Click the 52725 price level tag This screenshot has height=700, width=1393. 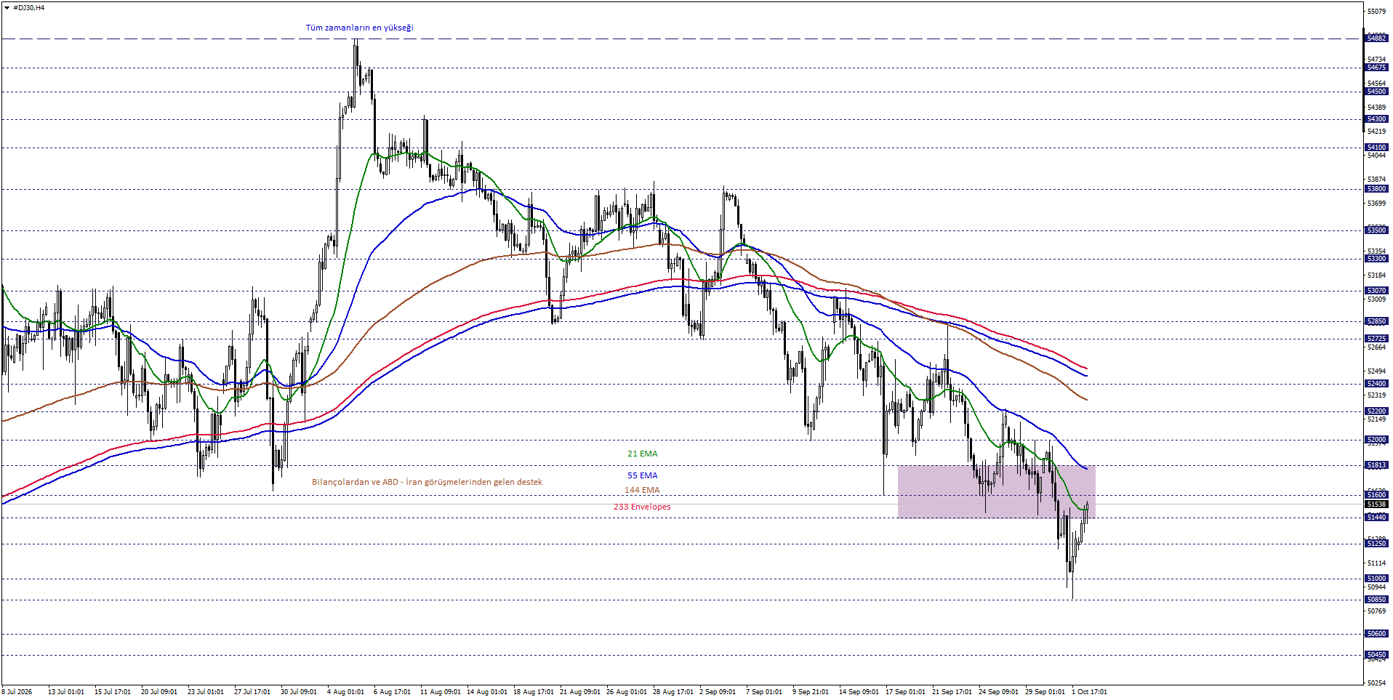pyautogui.click(x=1376, y=339)
